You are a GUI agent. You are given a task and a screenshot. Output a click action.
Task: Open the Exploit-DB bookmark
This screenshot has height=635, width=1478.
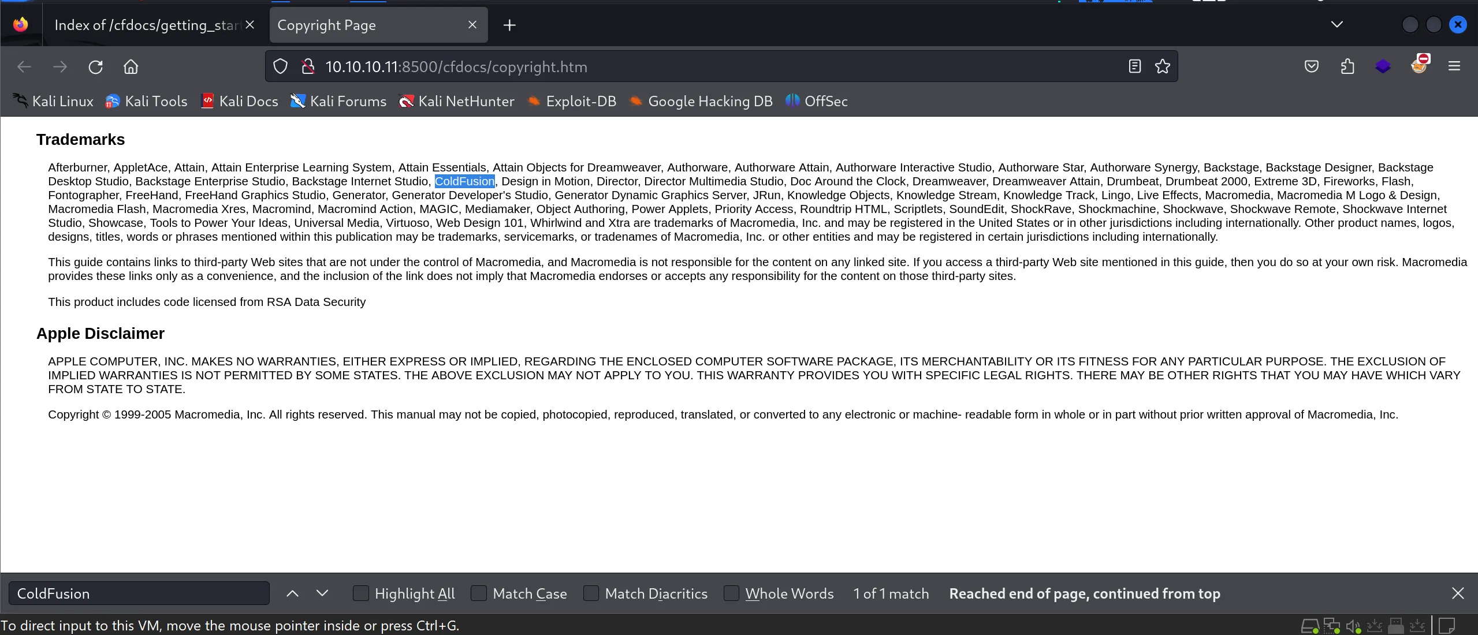(x=572, y=102)
